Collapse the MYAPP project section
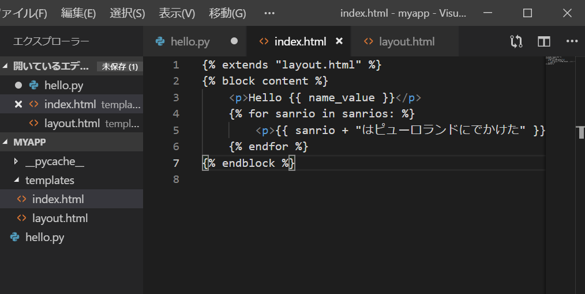This screenshot has width=585, height=294. 6,142
